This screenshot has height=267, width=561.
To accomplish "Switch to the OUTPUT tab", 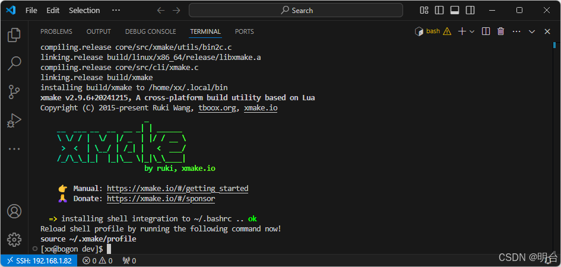I will click(99, 31).
